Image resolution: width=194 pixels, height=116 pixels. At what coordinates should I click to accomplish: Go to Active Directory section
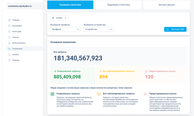click(19, 43)
